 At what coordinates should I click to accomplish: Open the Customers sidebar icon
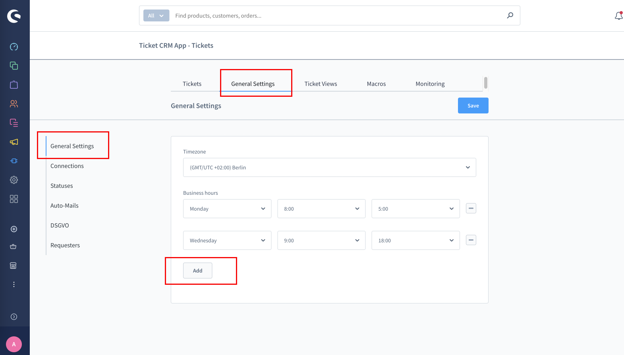coord(14,104)
